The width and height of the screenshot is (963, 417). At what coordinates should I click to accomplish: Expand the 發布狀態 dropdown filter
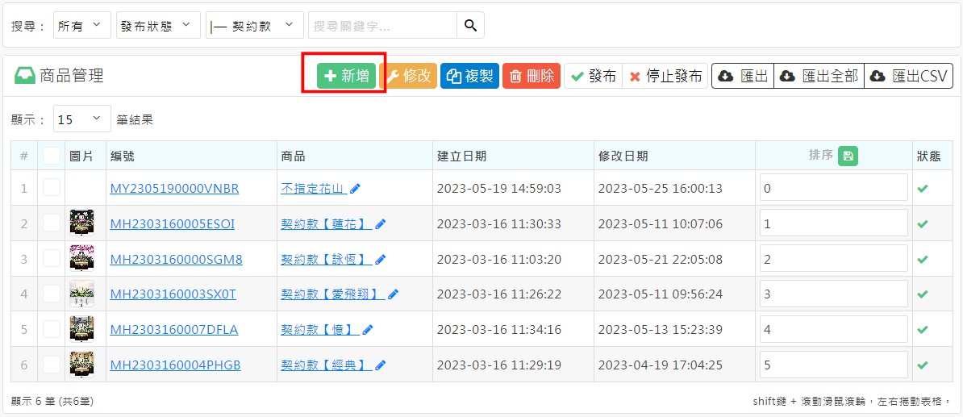point(158,25)
